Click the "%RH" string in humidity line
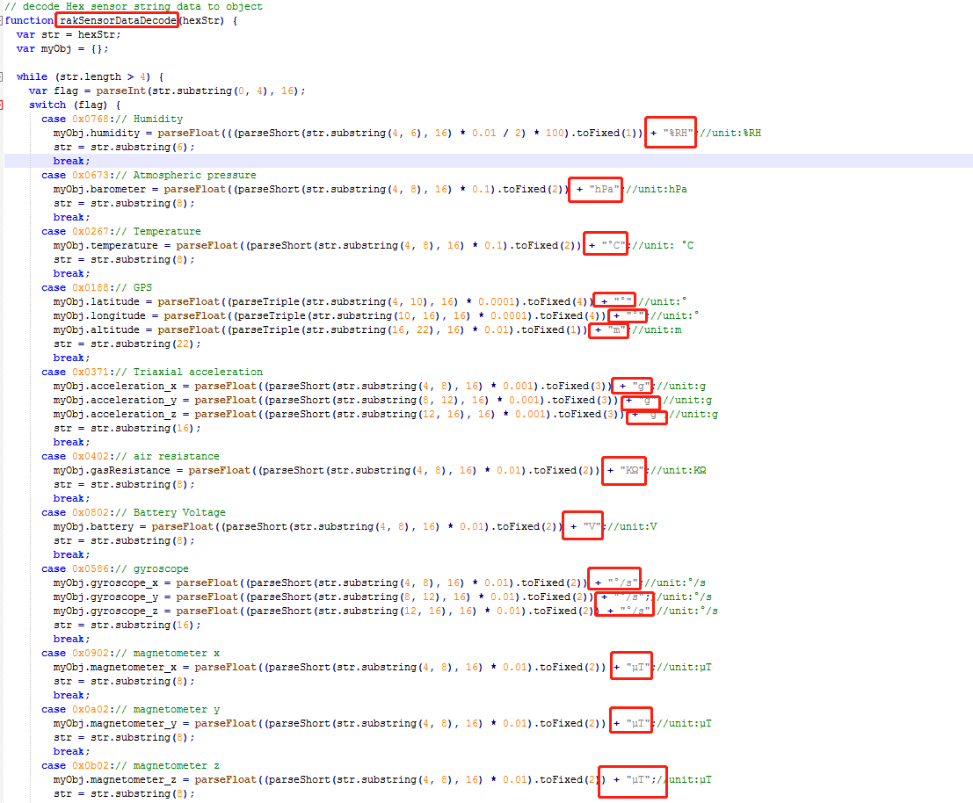Image resolution: width=973 pixels, height=803 pixels. 678,133
